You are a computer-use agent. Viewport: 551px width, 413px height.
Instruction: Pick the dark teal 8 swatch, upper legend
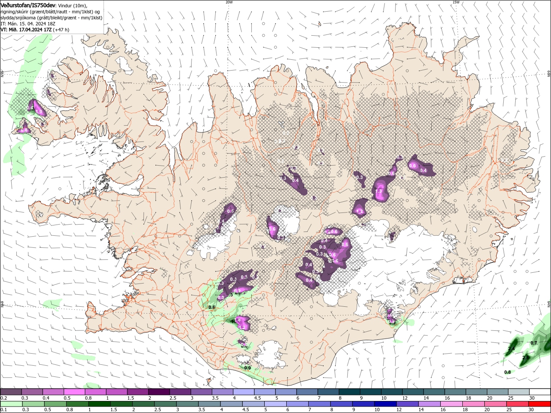350,392
